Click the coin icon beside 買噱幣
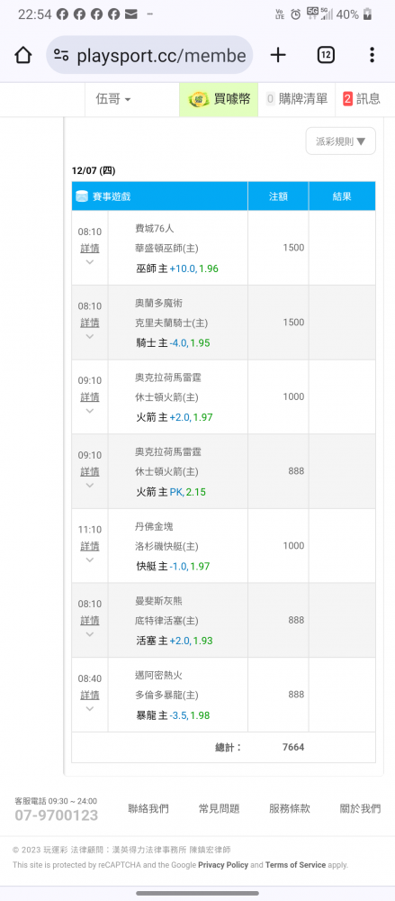This screenshot has height=901, width=395. point(199,99)
